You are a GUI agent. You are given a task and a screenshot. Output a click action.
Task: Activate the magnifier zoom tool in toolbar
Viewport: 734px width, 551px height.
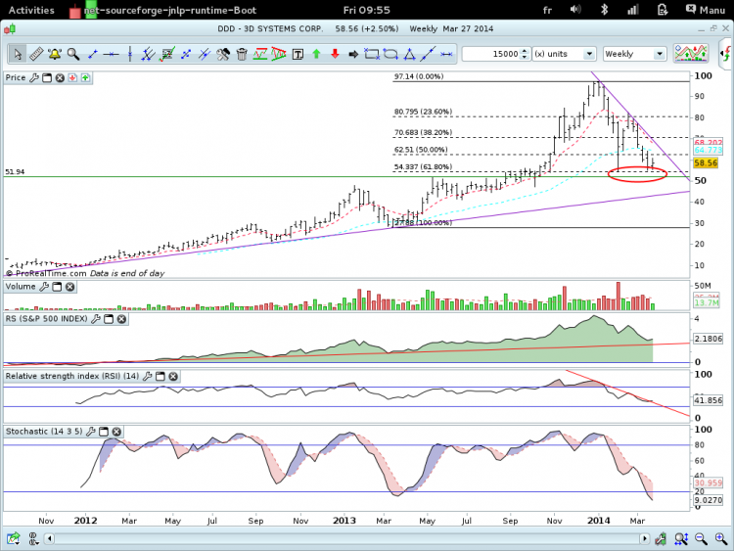[x=73, y=54]
